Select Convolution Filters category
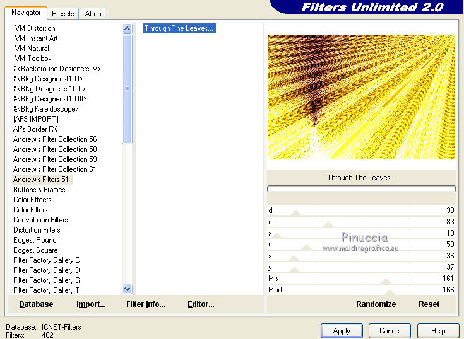 40,220
